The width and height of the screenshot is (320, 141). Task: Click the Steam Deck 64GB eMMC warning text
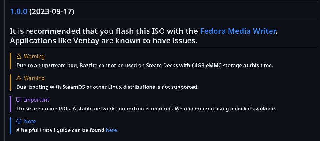(144, 66)
